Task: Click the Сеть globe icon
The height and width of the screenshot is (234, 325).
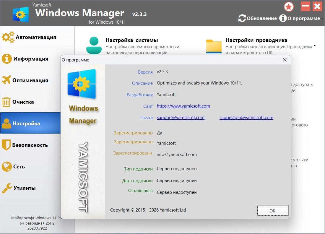Action: coord(6,166)
